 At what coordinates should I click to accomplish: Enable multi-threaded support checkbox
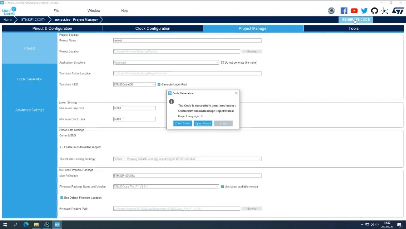[x=61, y=147]
